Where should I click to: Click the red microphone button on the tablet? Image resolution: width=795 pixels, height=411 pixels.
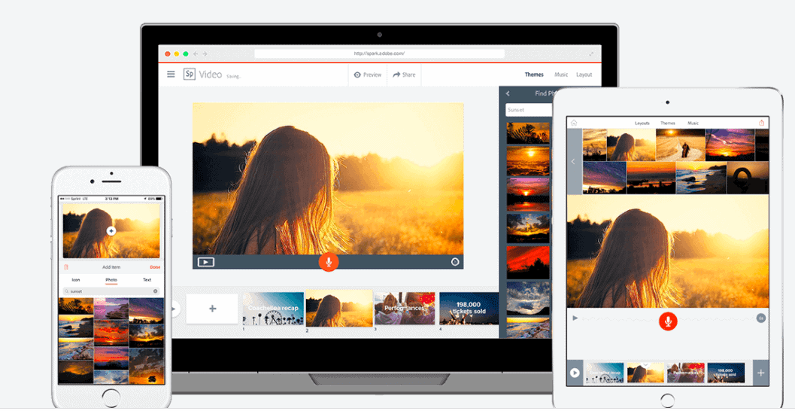[x=668, y=321]
